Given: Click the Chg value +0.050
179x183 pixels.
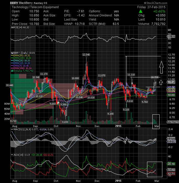Looking at the screenshot, I should (161, 15).
